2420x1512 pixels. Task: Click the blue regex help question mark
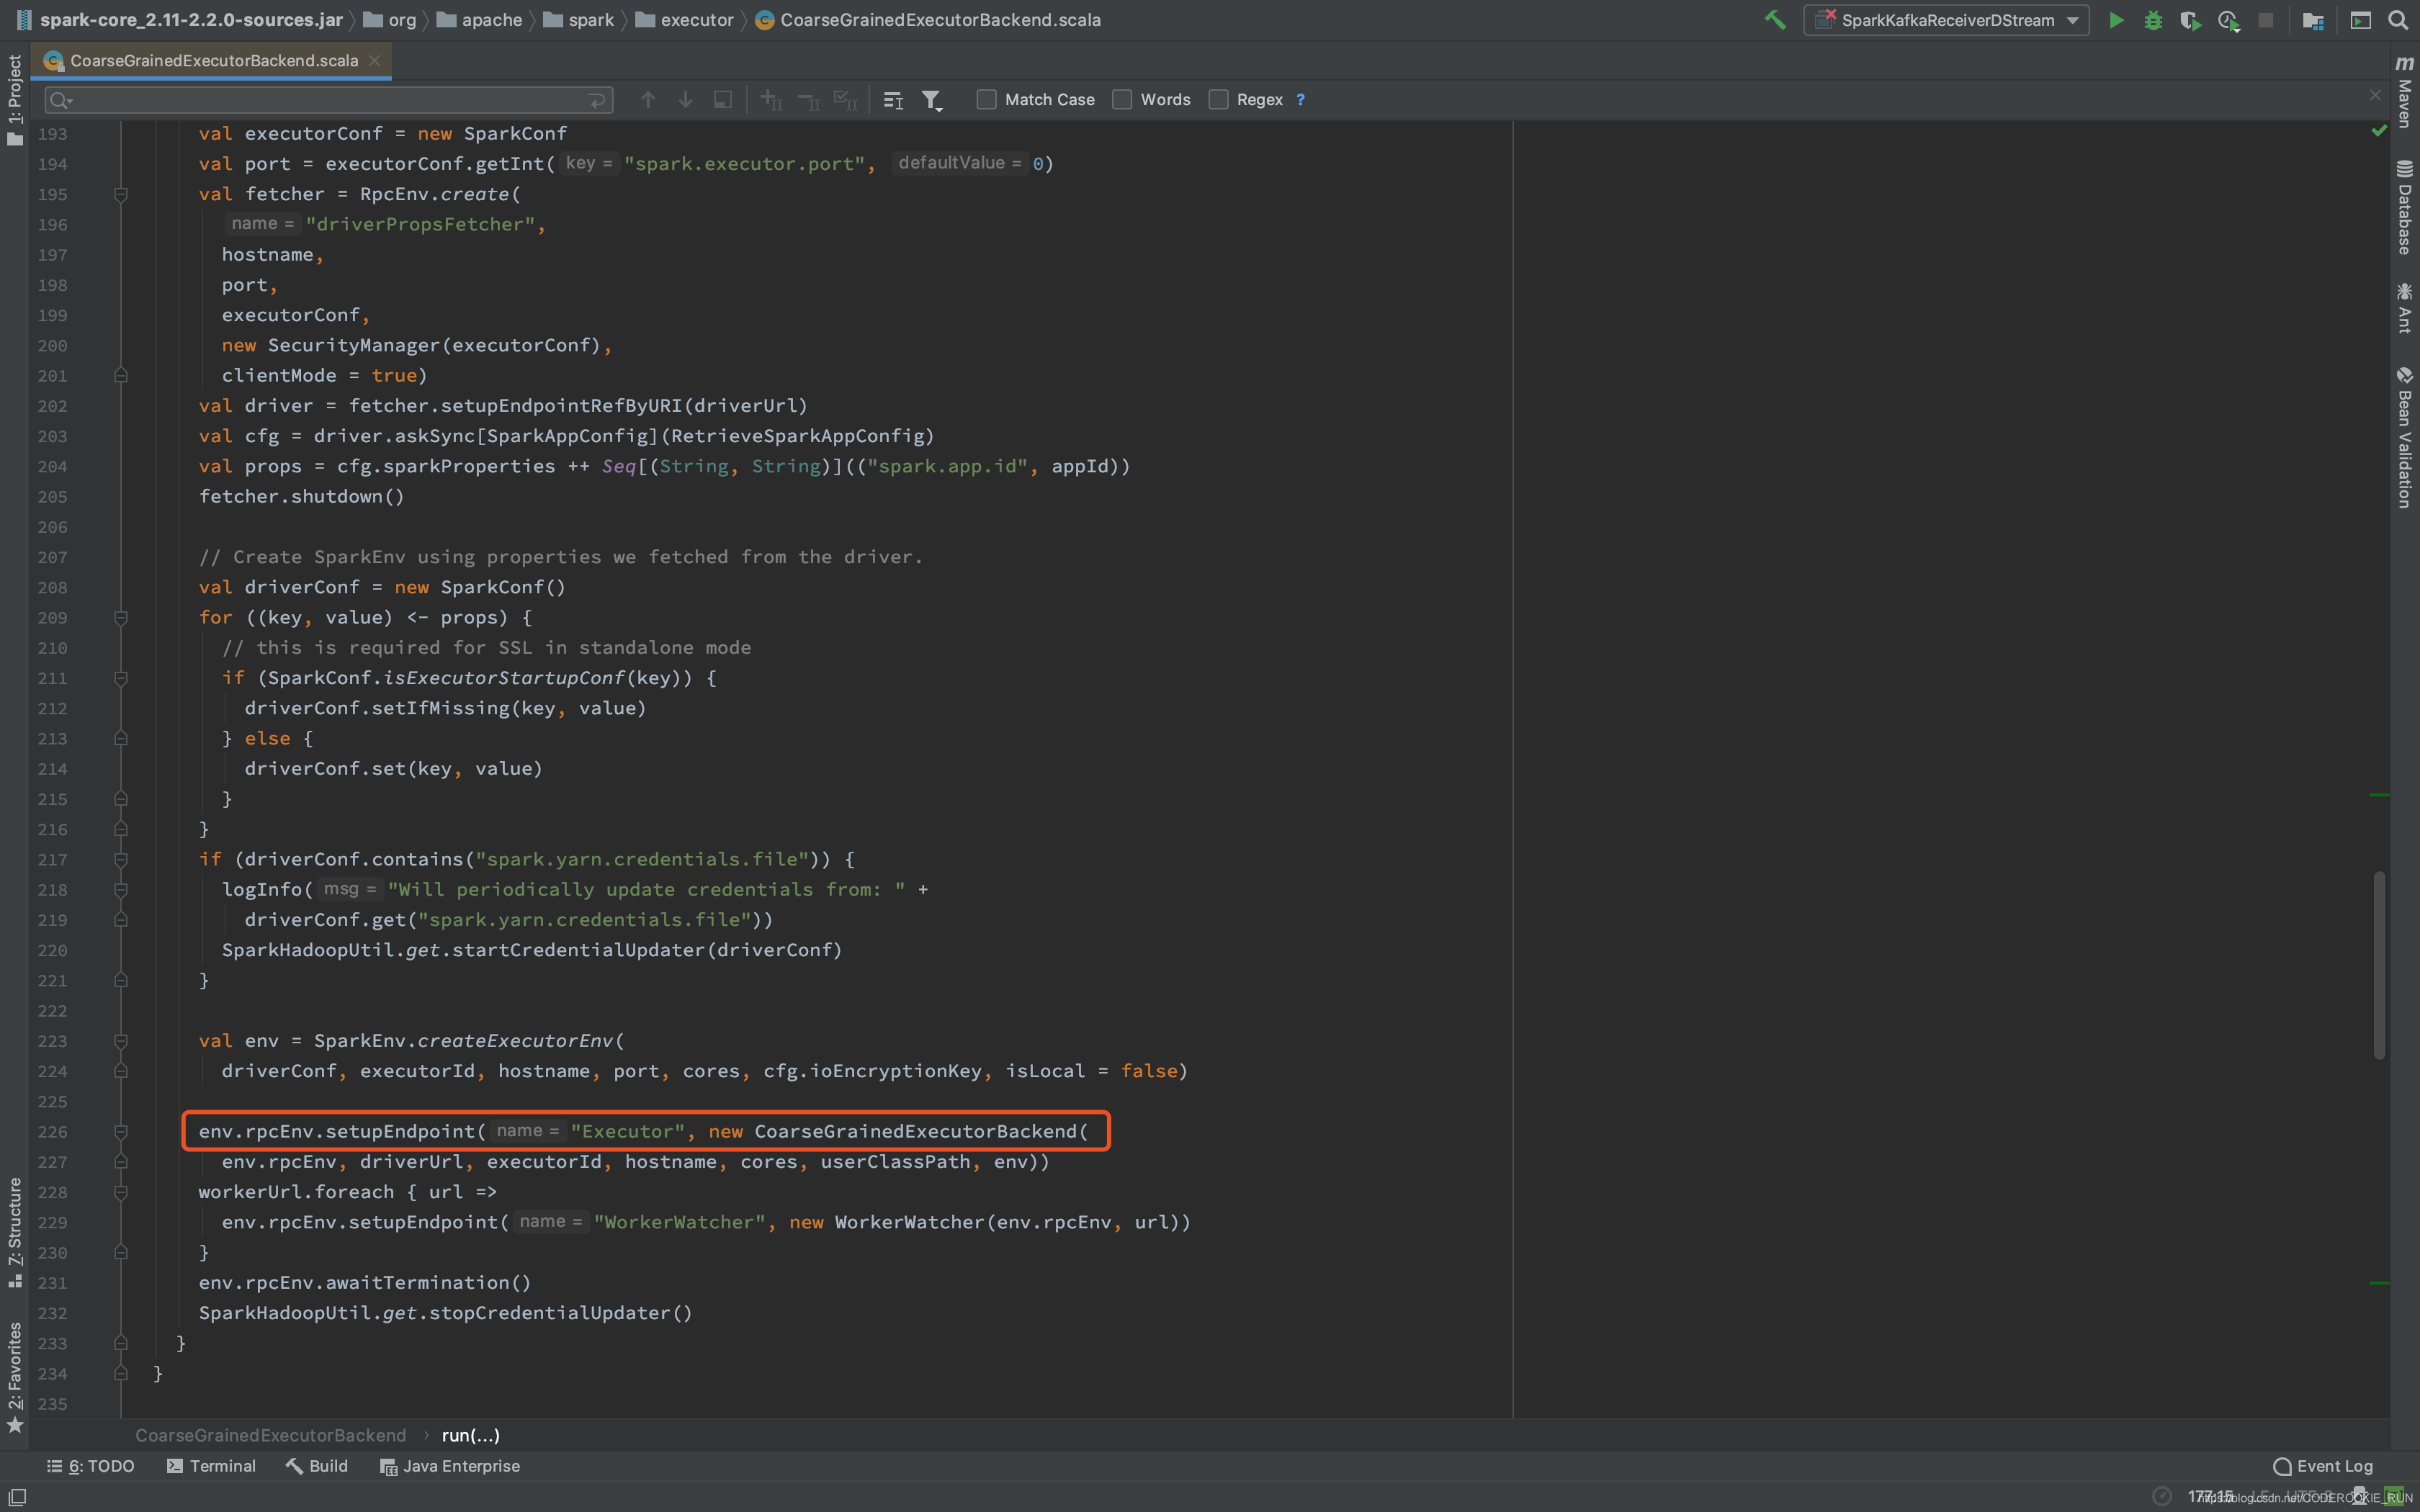pos(1300,100)
